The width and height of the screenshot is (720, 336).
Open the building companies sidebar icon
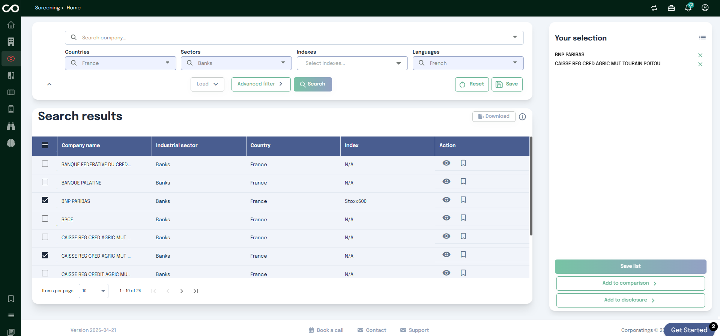pos(11,42)
